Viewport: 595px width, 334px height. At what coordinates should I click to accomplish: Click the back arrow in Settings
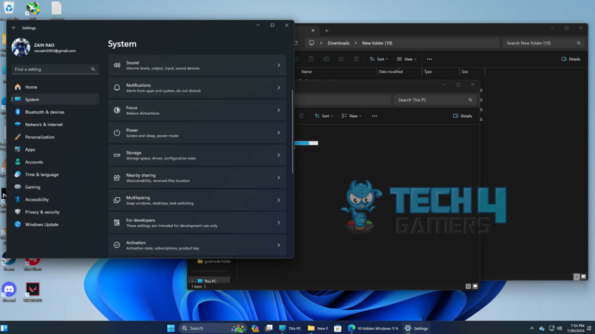click(x=14, y=28)
